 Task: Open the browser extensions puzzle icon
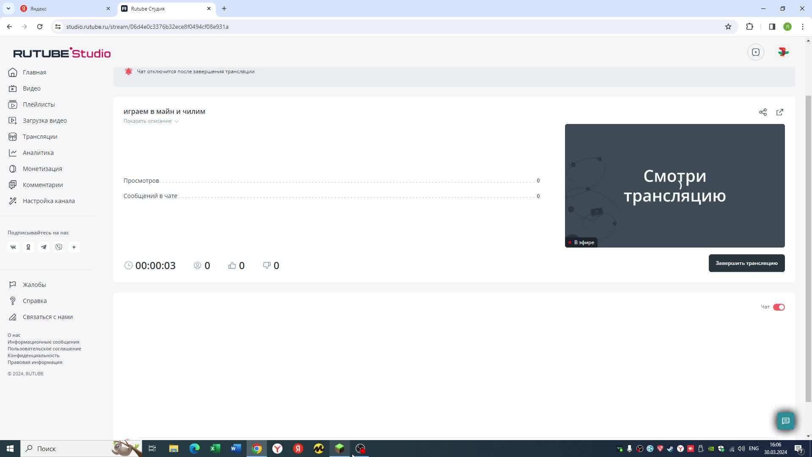[750, 27]
